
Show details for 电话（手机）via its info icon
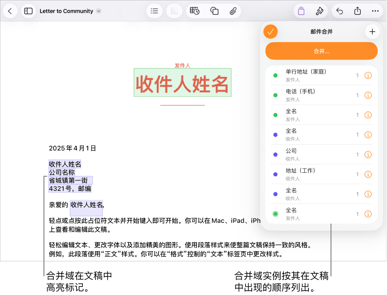coord(368,95)
